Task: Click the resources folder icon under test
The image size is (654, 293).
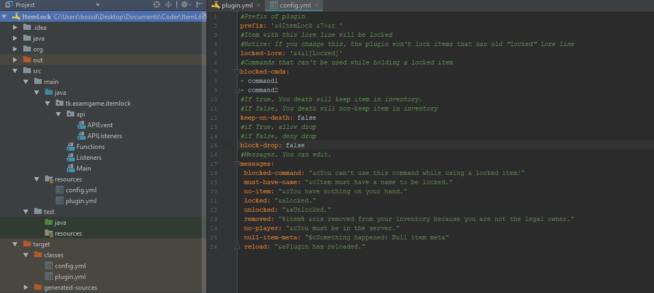Action: coord(49,233)
